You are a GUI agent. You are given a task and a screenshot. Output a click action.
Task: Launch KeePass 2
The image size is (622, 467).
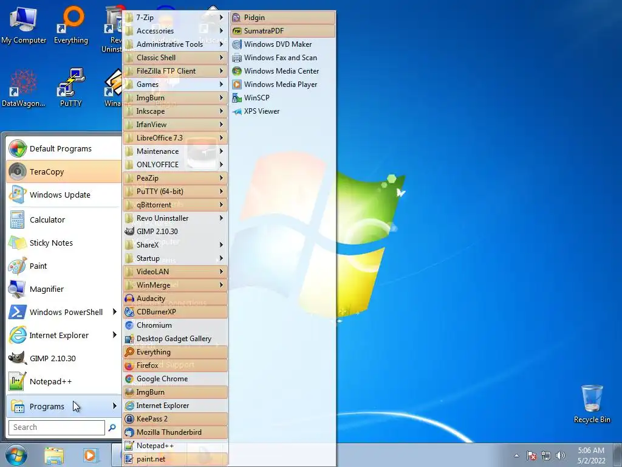point(176,419)
